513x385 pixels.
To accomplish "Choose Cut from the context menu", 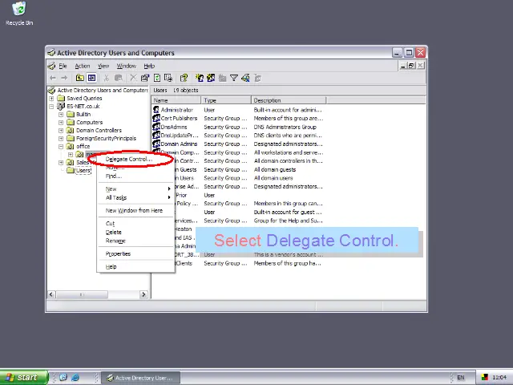I will pos(135,224).
